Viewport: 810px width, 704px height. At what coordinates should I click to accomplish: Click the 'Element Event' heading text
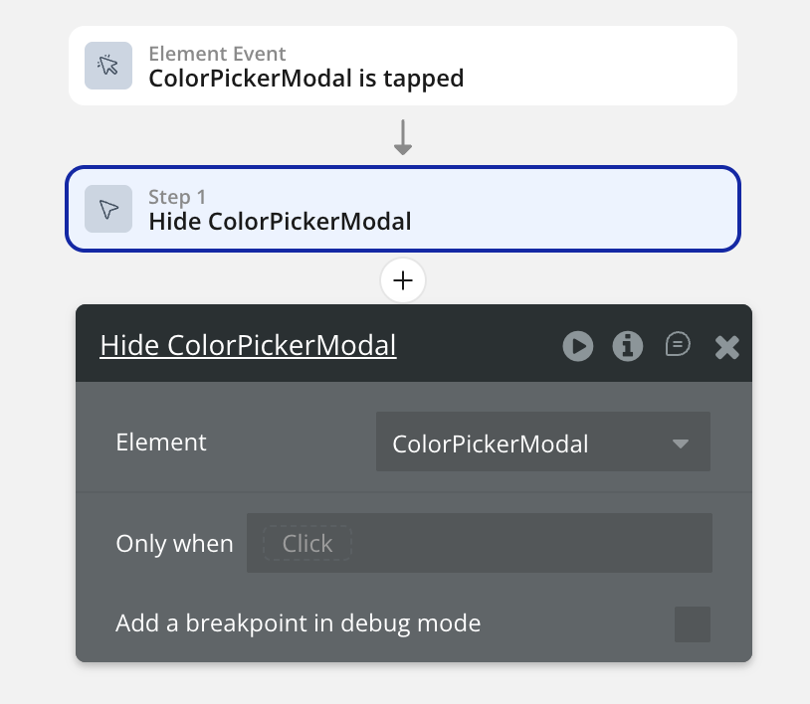pyautogui.click(x=217, y=54)
